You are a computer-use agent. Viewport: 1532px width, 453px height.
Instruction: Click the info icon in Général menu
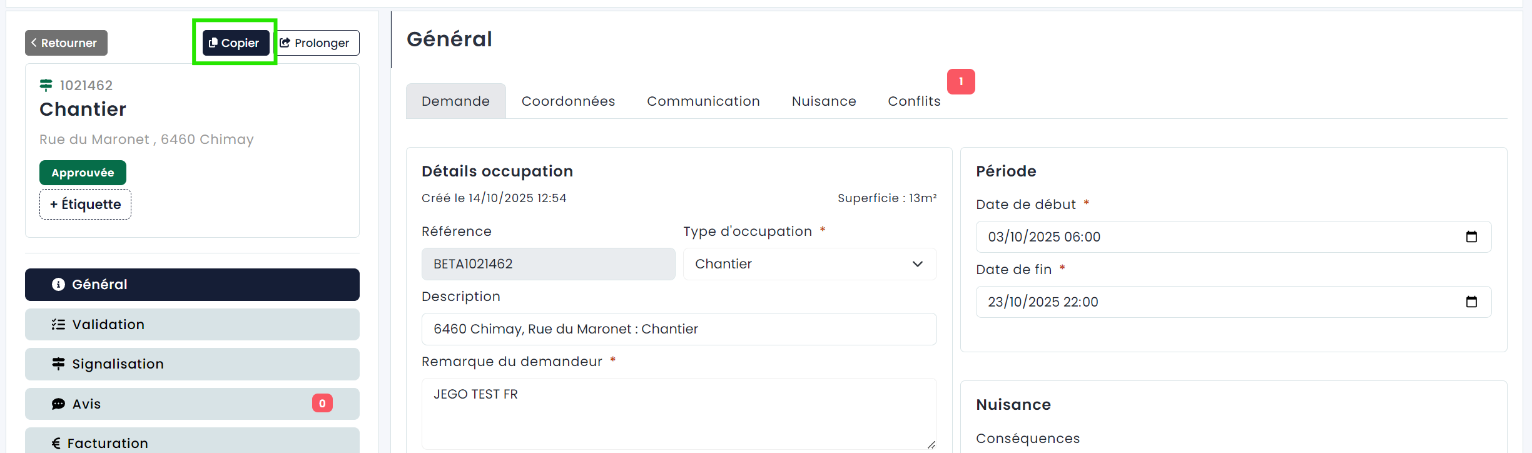[58, 285]
